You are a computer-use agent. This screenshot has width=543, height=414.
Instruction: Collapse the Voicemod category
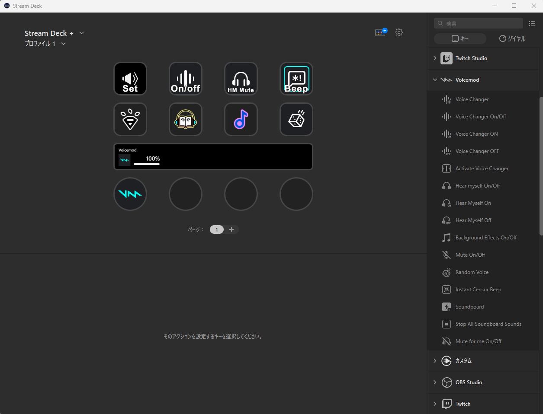(435, 80)
